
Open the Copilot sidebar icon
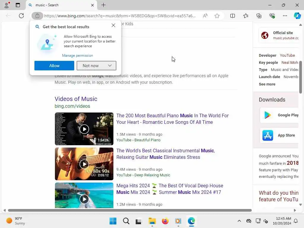pos(297,16)
